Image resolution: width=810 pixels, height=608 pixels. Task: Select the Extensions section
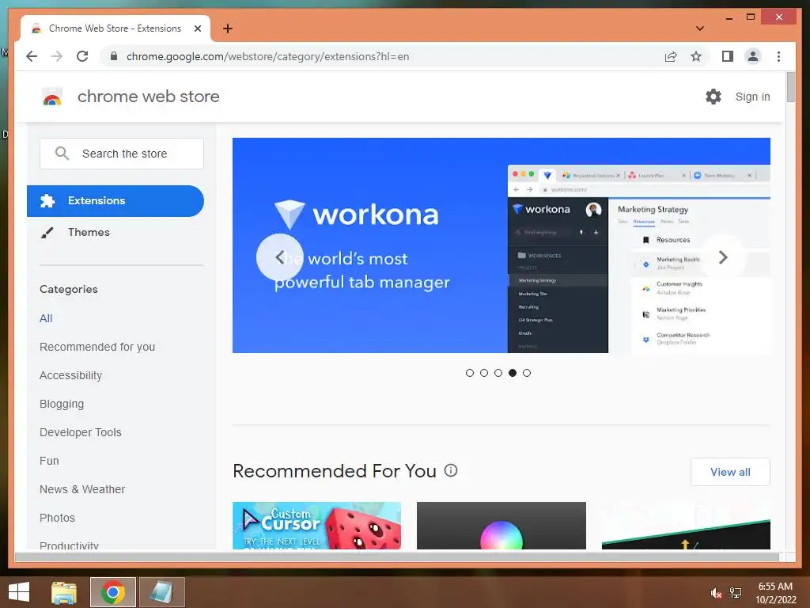pos(115,200)
